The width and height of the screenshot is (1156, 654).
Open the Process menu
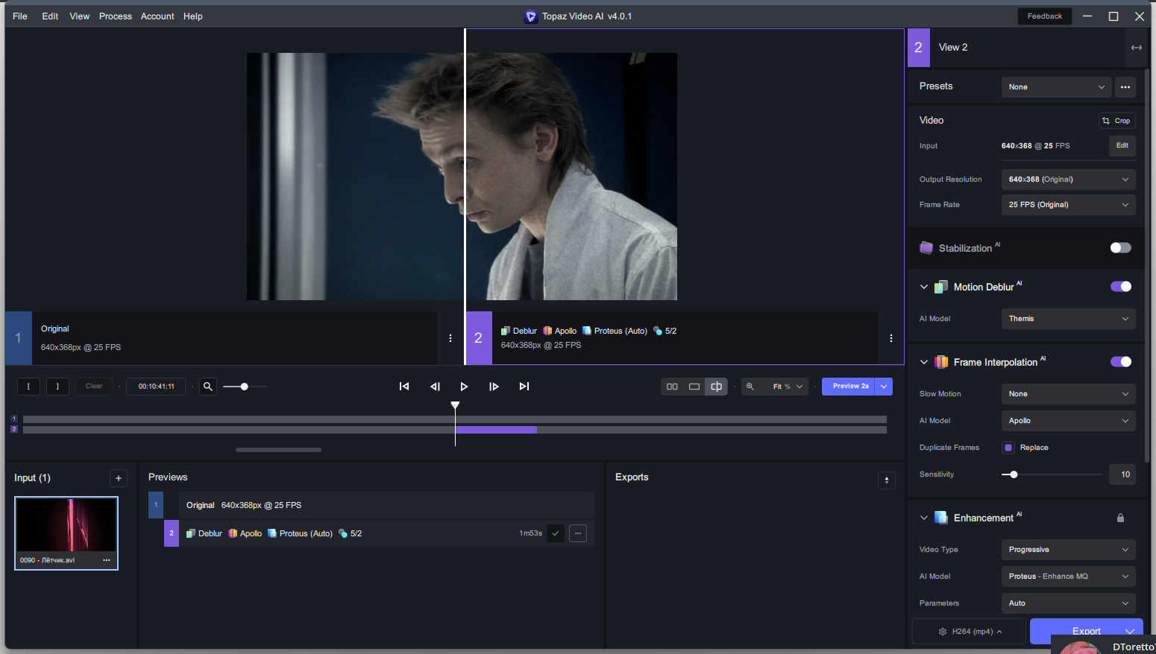(x=115, y=16)
